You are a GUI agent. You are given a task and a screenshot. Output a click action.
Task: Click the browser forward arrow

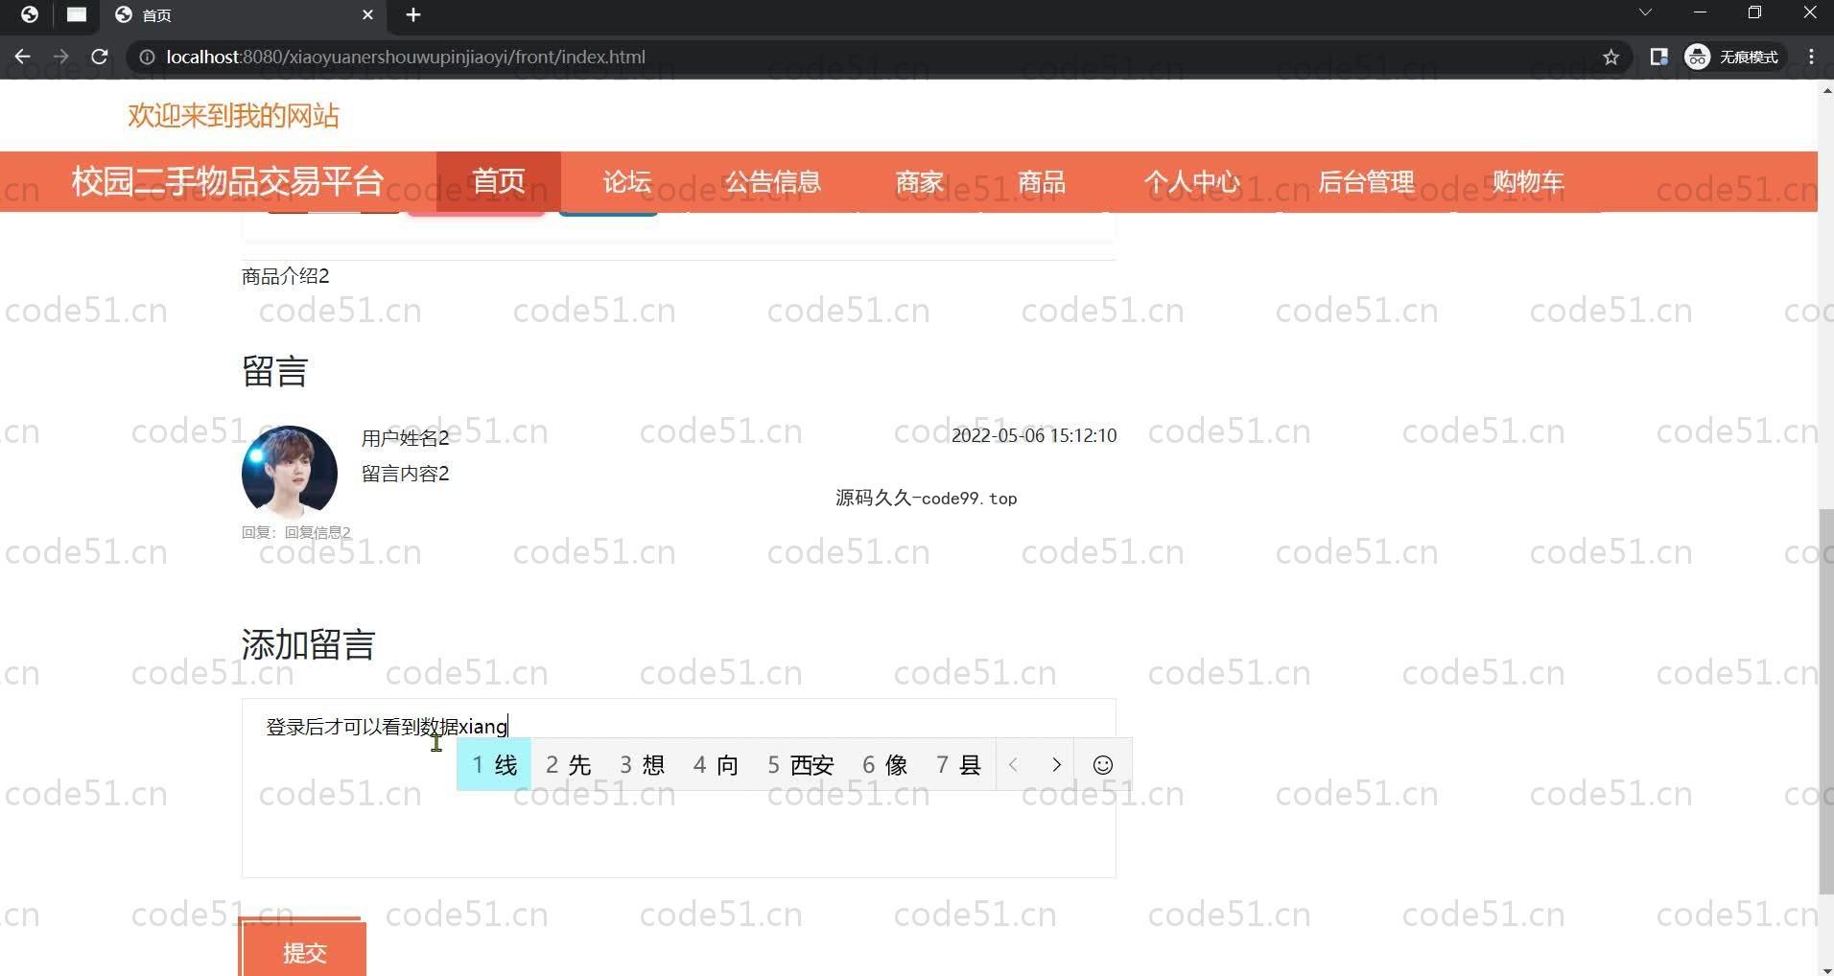click(60, 57)
